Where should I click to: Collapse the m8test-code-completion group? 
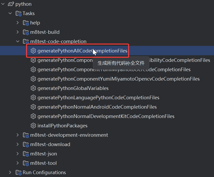17,42
